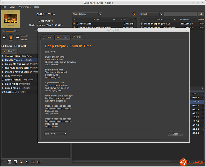Toggle shuffle mode
This screenshot has width=206, height=167.
(x=21, y=162)
